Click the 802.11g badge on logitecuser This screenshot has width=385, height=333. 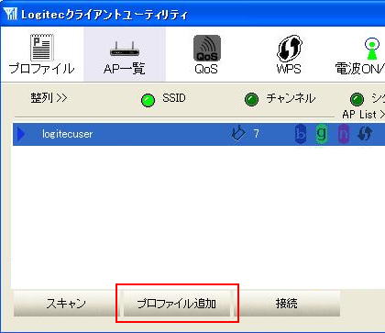coord(322,134)
